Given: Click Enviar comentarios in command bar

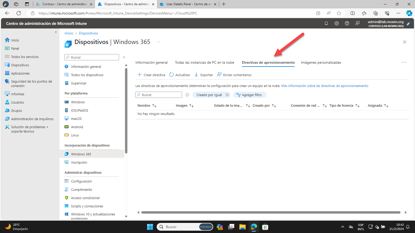Looking at the screenshot, I should click(234, 75).
